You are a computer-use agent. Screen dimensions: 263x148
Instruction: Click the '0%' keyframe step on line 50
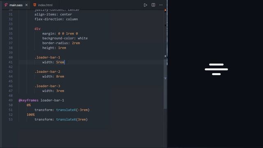[28, 105]
